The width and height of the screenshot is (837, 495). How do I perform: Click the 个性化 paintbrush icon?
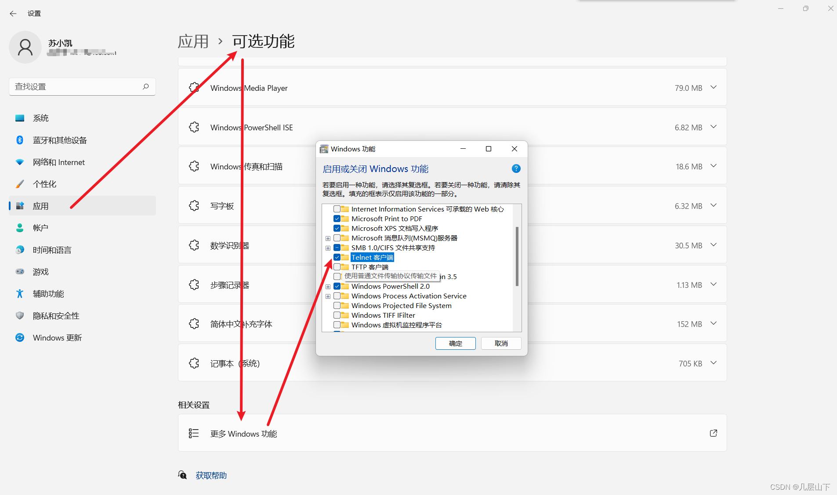(20, 184)
